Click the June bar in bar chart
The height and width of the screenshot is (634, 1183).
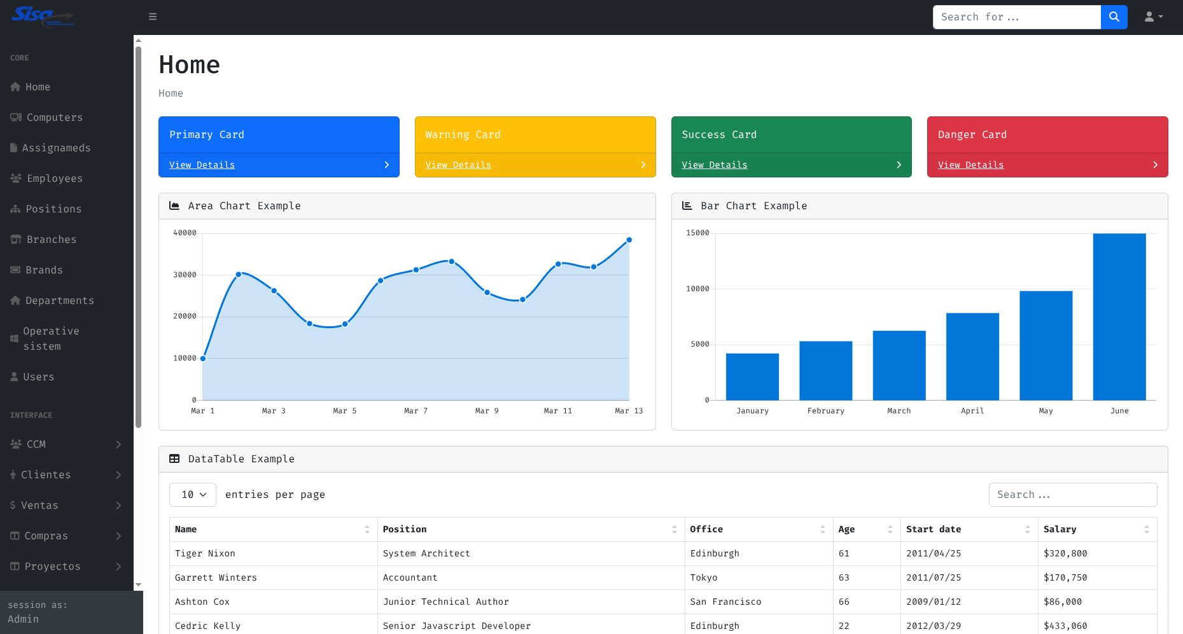click(x=1119, y=317)
